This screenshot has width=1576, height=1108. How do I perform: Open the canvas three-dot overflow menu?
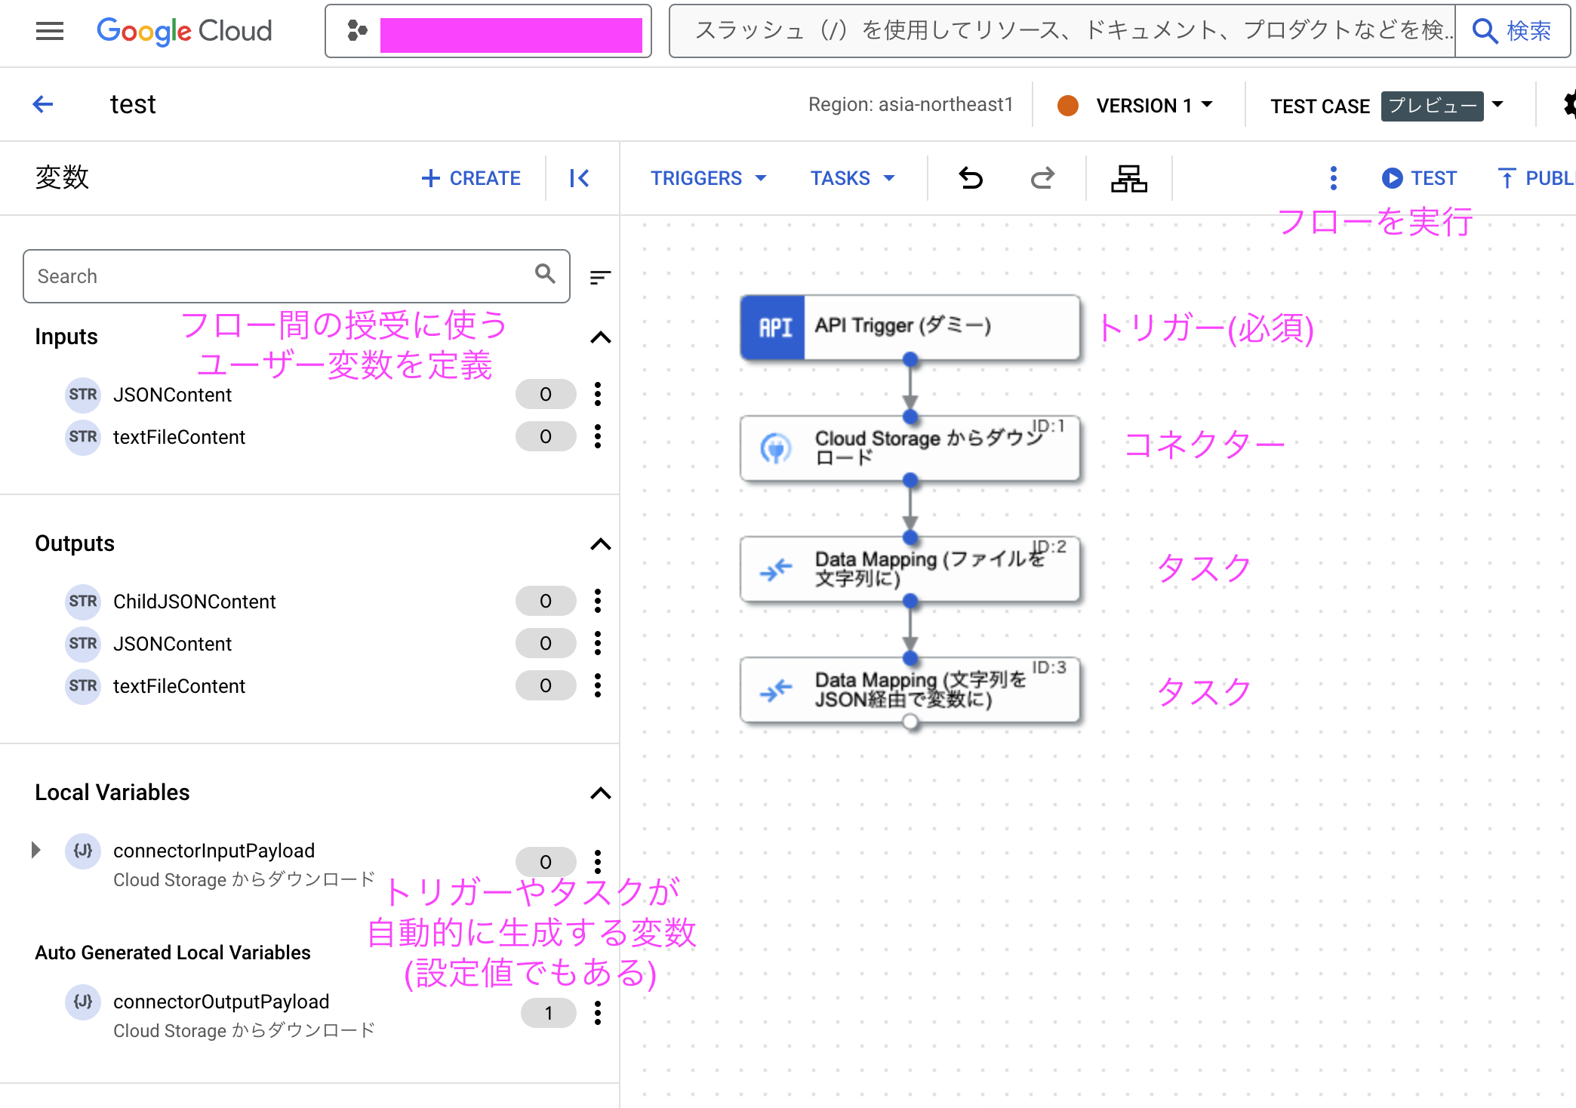pyautogui.click(x=1333, y=178)
